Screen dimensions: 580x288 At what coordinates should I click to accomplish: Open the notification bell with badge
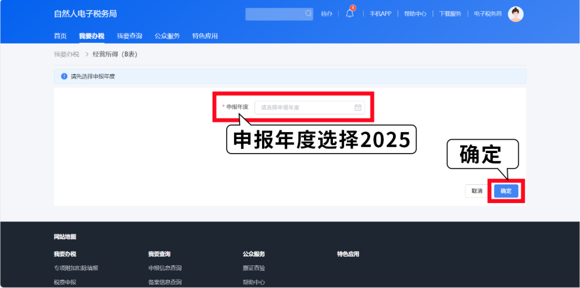coord(350,13)
